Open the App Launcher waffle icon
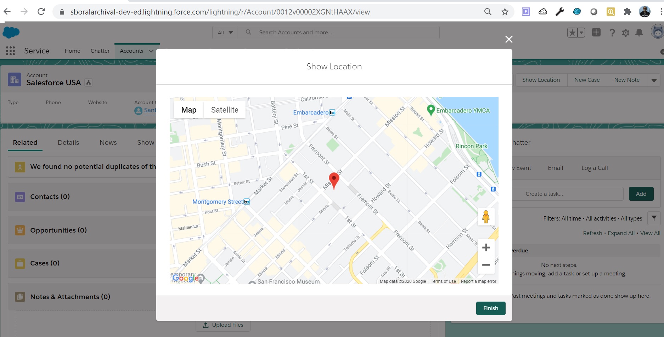This screenshot has width=664, height=337. click(x=10, y=51)
